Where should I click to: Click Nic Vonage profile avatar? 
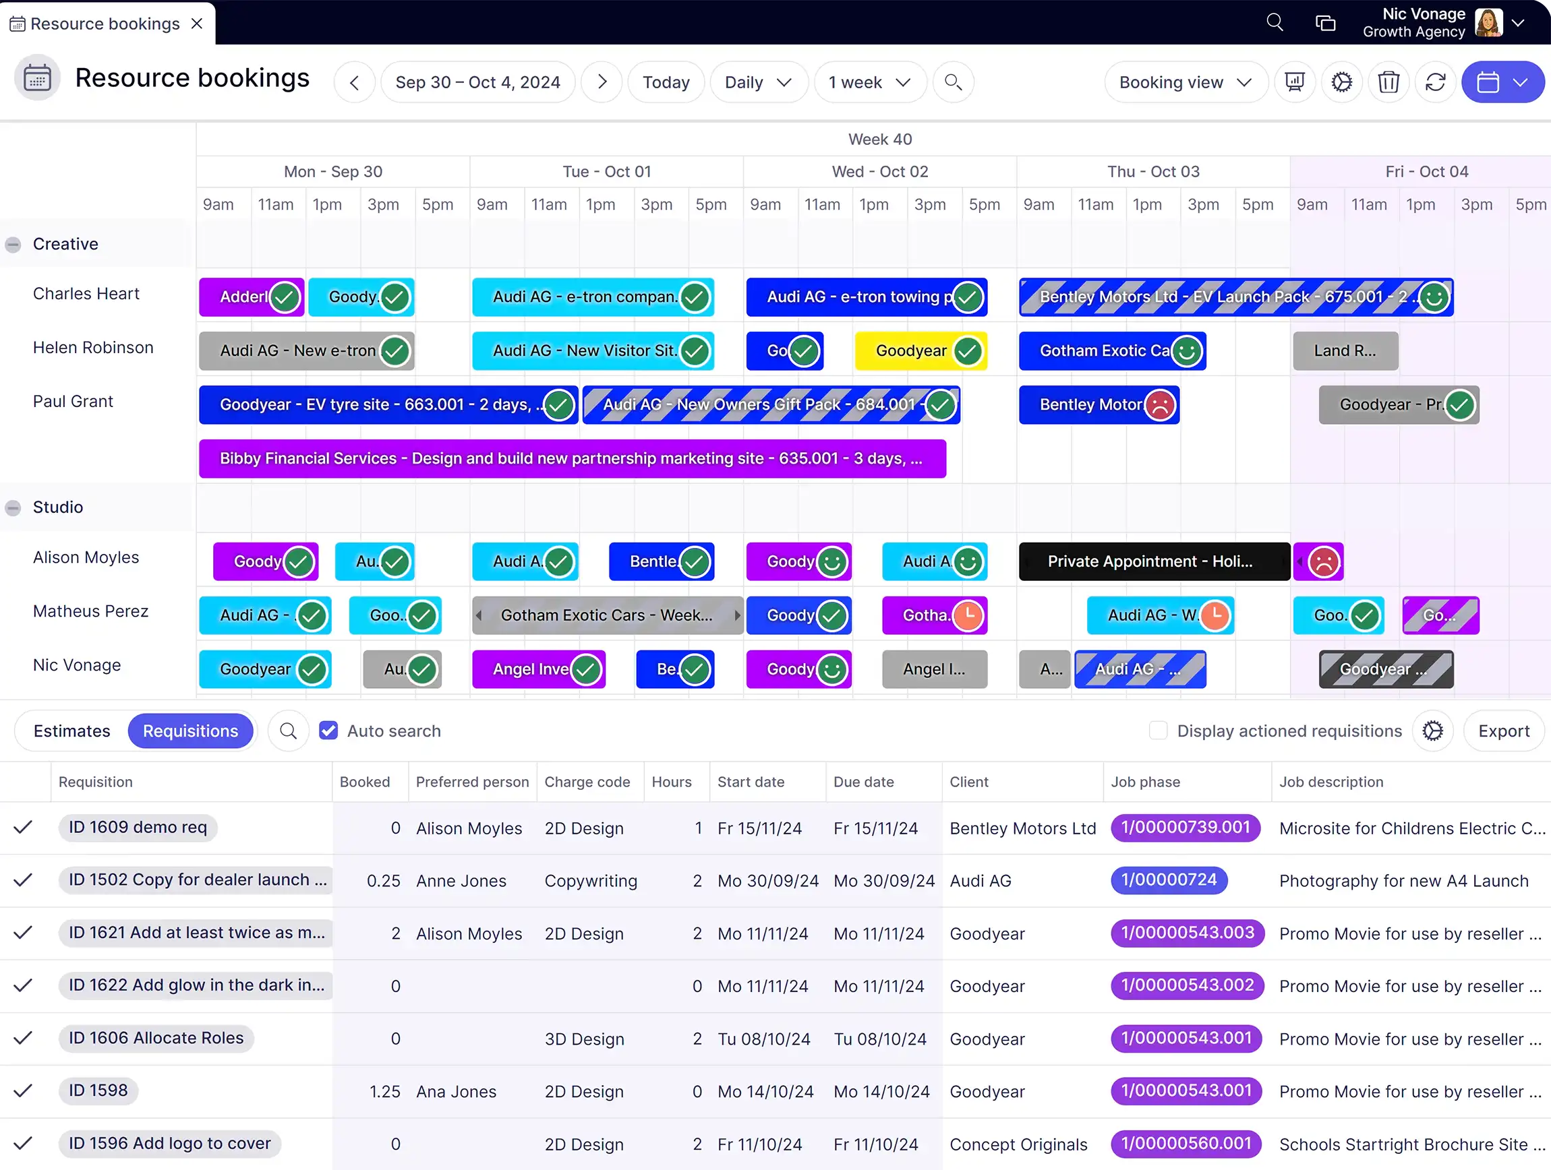(1488, 22)
